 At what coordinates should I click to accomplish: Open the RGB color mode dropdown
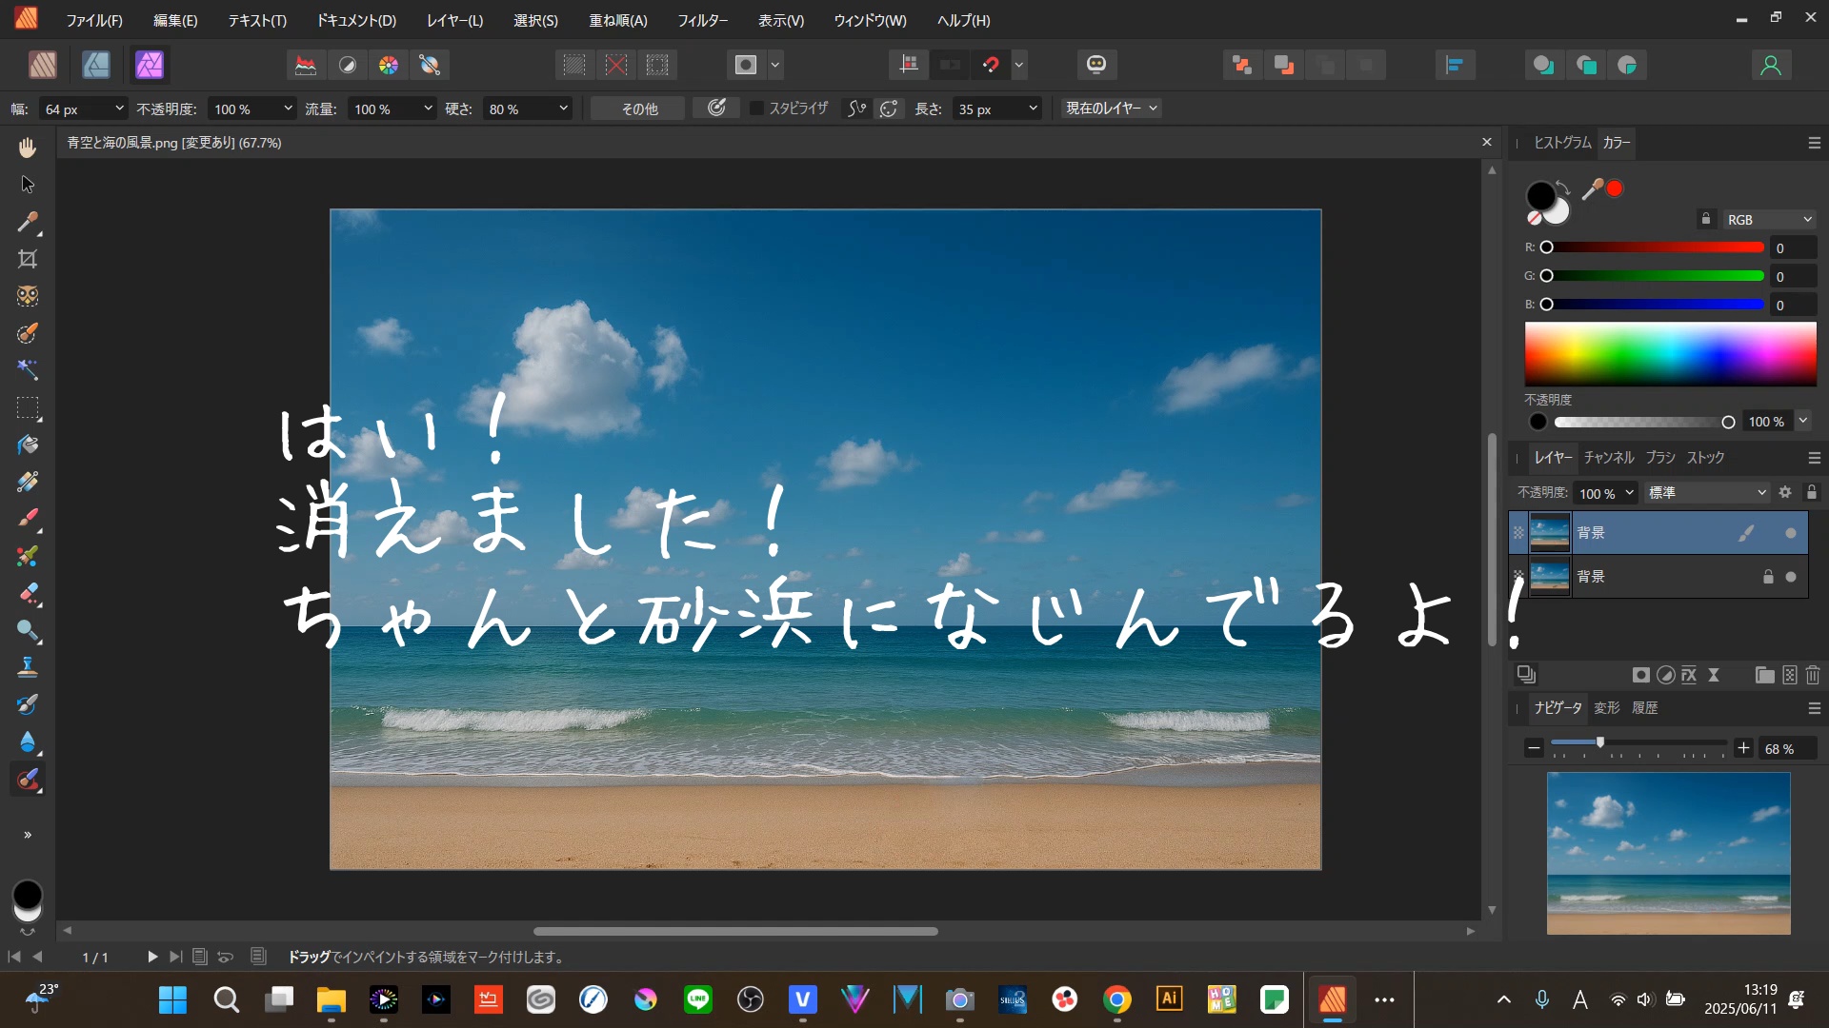pyautogui.click(x=1769, y=219)
